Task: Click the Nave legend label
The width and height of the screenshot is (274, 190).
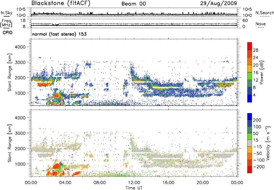Action: coord(261,24)
